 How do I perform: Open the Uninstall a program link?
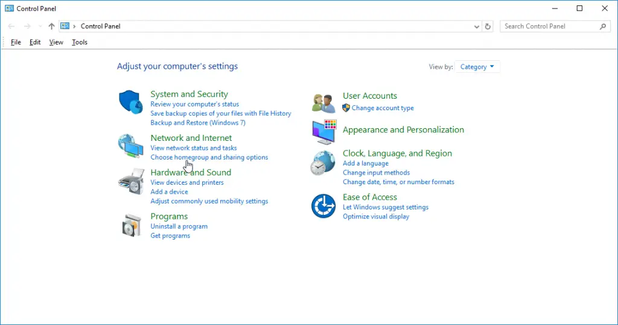click(179, 226)
